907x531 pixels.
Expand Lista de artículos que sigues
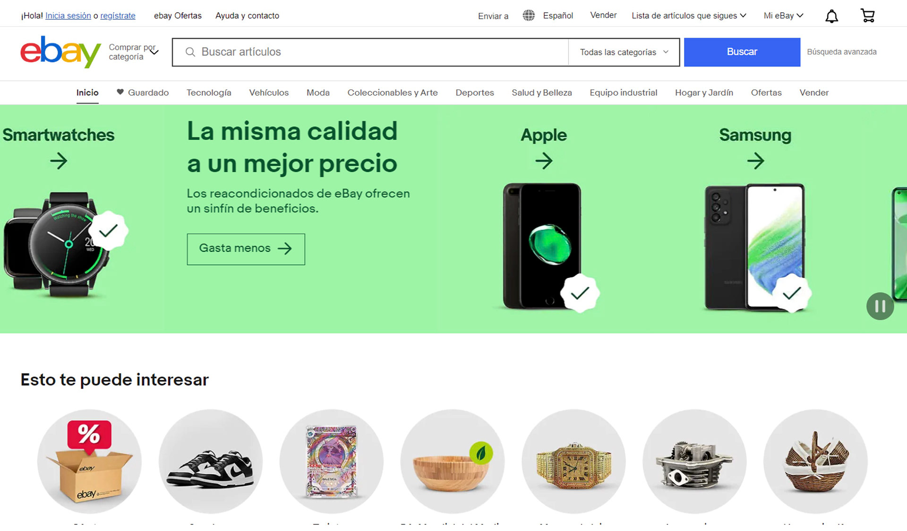pos(689,16)
